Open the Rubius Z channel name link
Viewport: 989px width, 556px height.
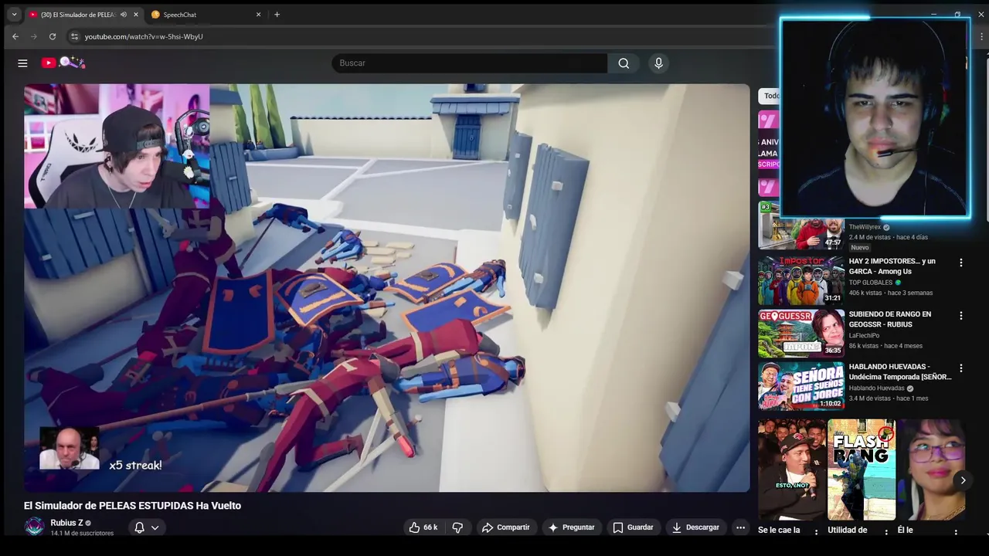click(66, 523)
